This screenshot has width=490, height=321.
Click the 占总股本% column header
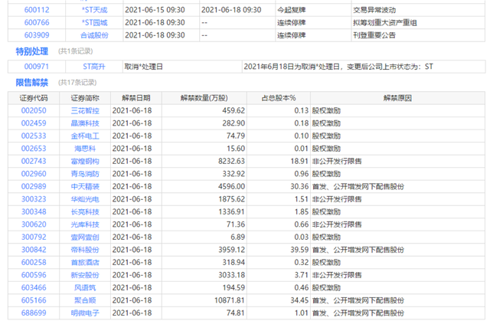(279, 98)
